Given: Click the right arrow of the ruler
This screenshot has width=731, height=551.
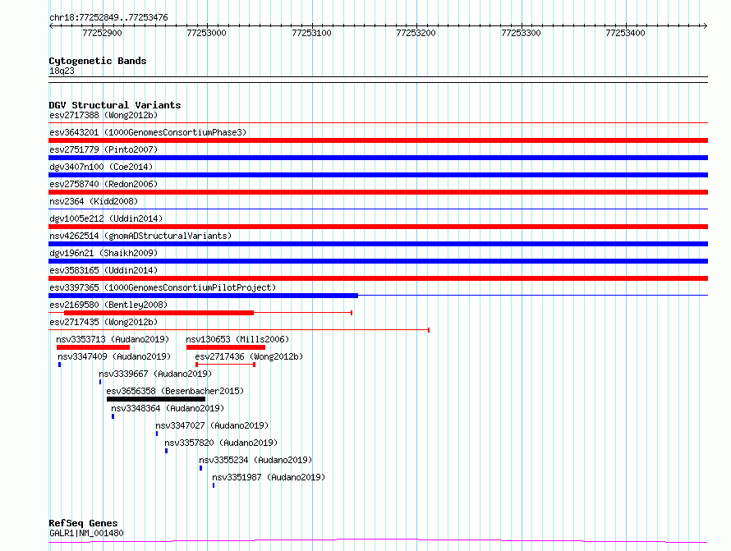Looking at the screenshot, I should 705,26.
